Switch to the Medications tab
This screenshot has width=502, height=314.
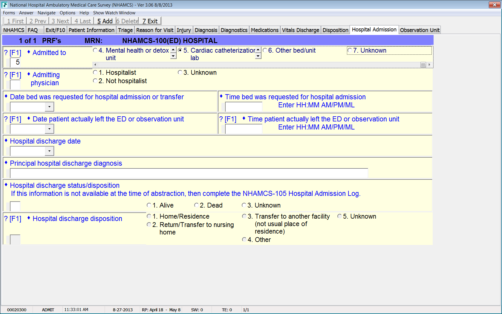264,30
